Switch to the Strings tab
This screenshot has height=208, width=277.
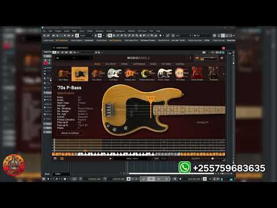125,64
